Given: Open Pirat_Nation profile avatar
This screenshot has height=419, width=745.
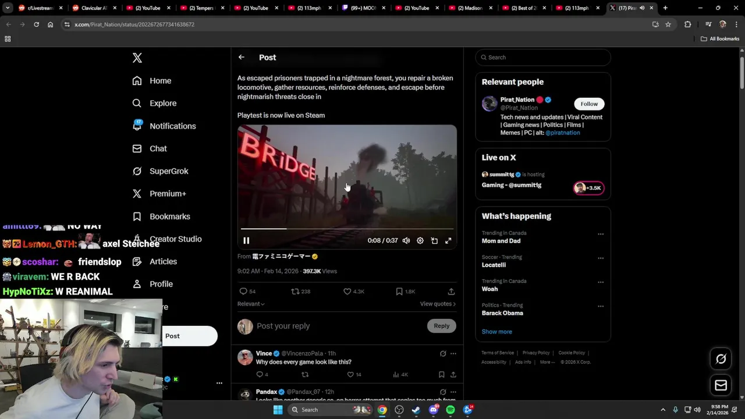Looking at the screenshot, I should (489, 104).
